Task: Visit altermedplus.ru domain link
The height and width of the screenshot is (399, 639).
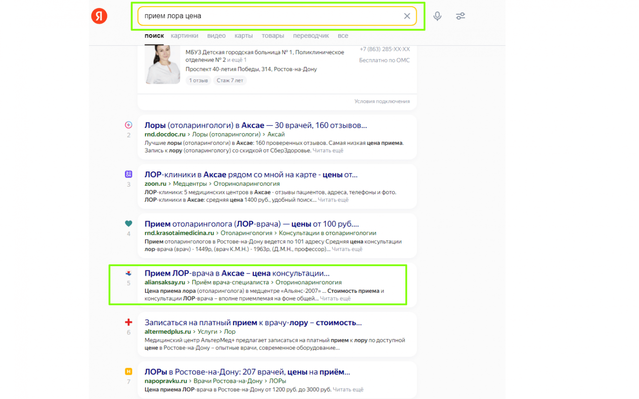Action: click(x=167, y=331)
